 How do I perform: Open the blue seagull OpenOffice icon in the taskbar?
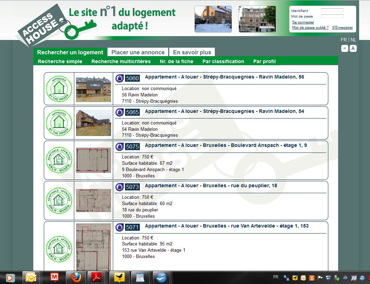point(162,277)
